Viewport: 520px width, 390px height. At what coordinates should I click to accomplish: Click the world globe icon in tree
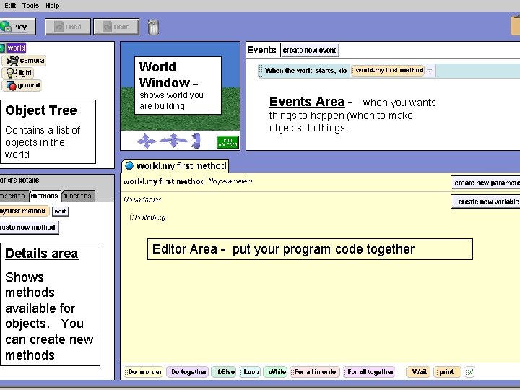(x=2, y=48)
